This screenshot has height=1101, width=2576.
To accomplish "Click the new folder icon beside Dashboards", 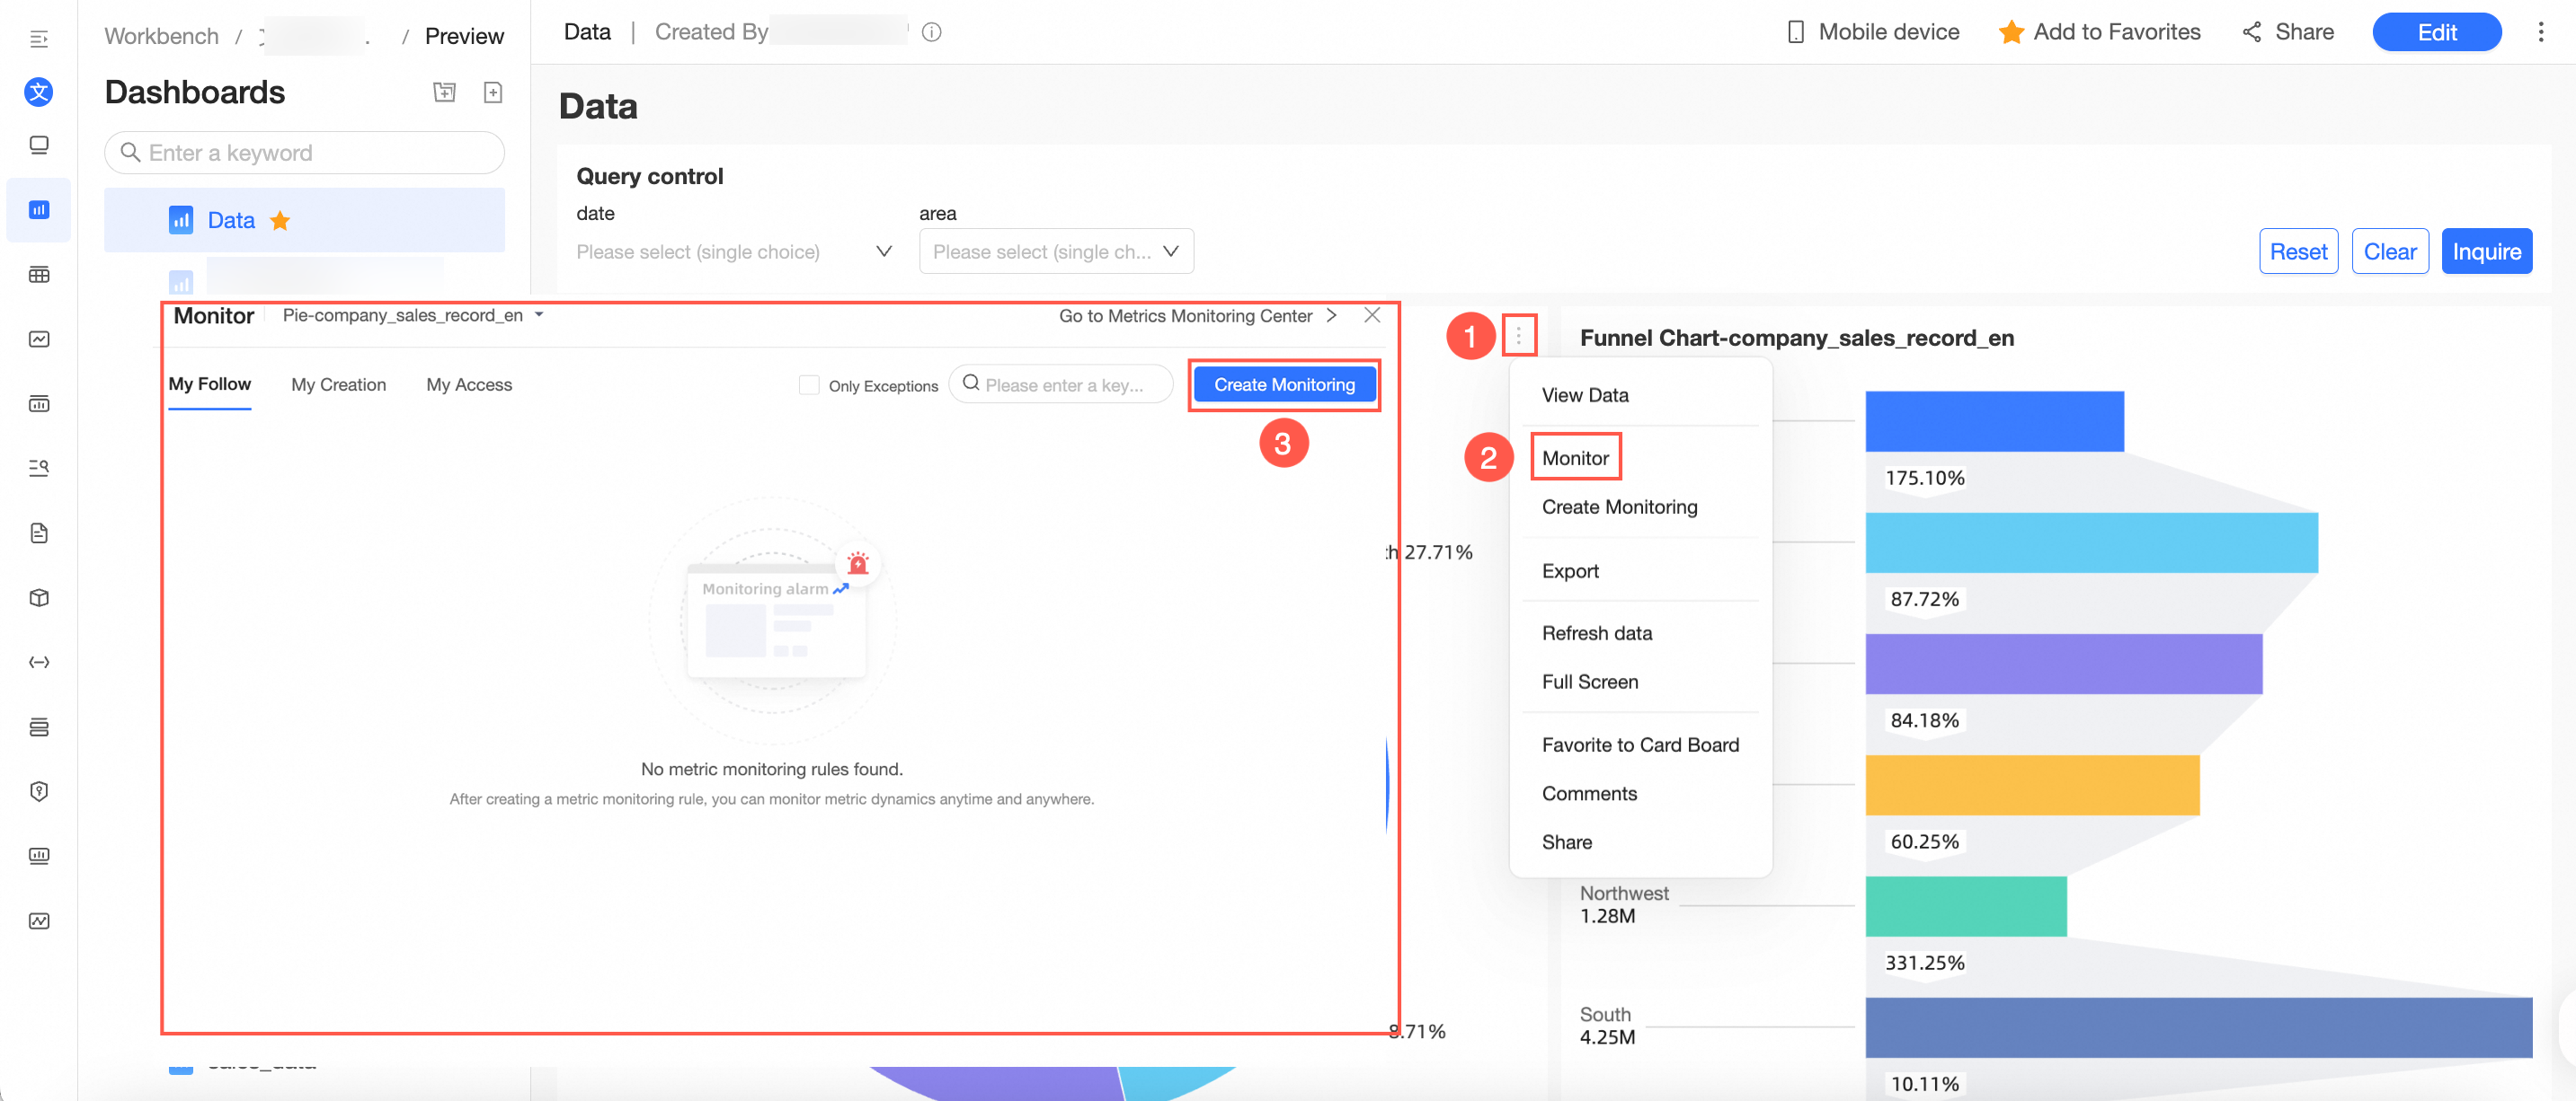I will point(444,92).
